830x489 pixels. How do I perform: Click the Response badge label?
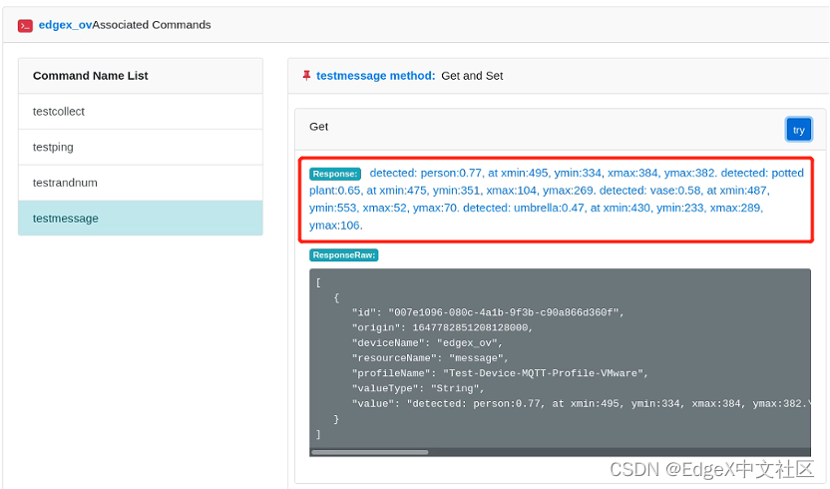[335, 174]
